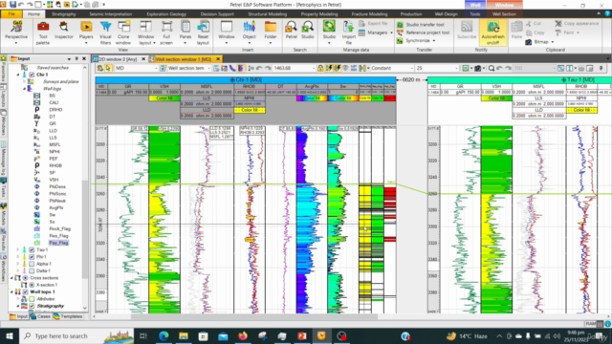This screenshot has width=612, height=344.
Task: Click the Synchronize button
Action: [416, 40]
